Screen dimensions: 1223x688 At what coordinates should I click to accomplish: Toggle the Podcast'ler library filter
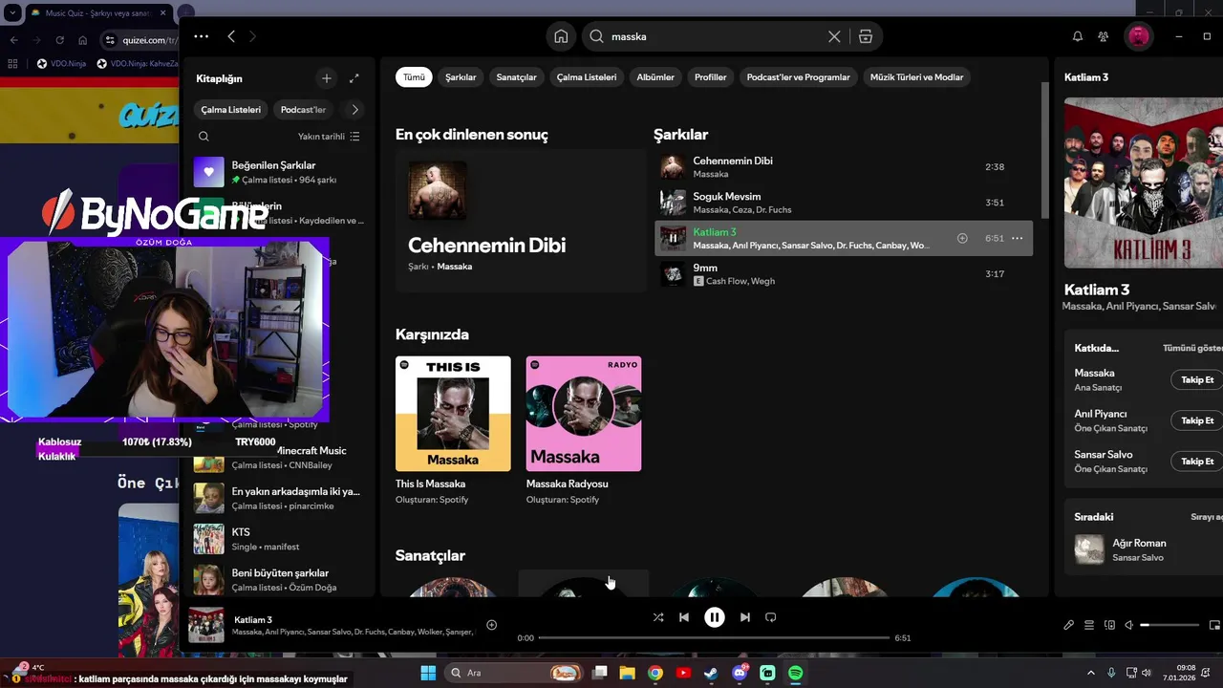click(x=303, y=109)
